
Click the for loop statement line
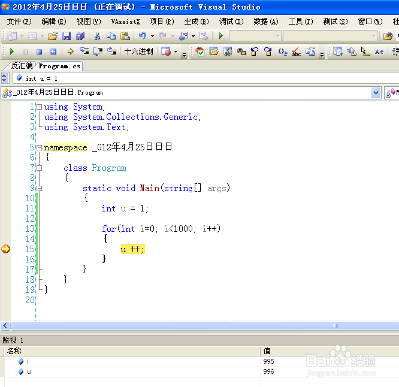(x=161, y=229)
